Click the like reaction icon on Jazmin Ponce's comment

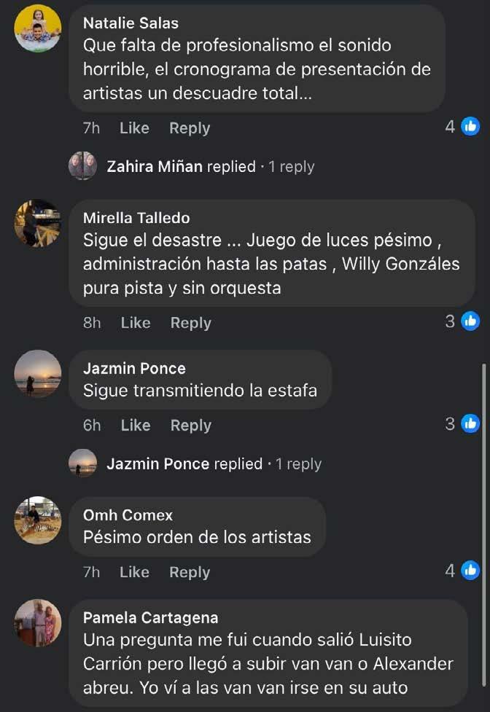pos(471,423)
